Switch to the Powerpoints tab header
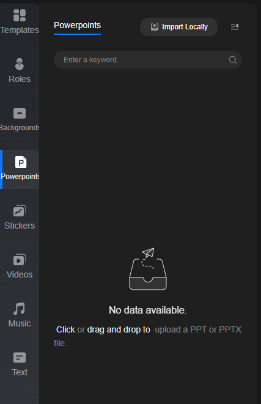The image size is (261, 404). point(77,25)
